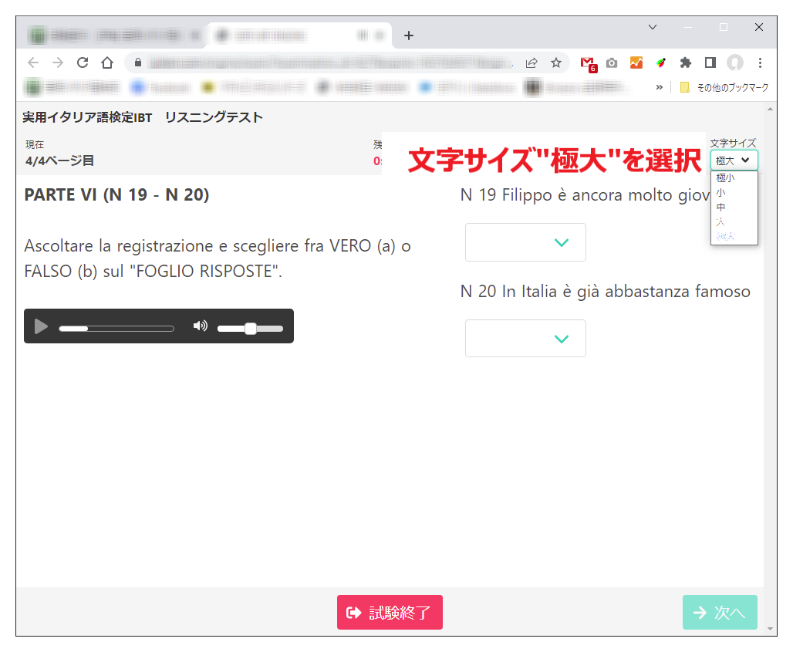This screenshot has width=793, height=652.
Task: Share this page from the address bar
Action: tap(531, 62)
